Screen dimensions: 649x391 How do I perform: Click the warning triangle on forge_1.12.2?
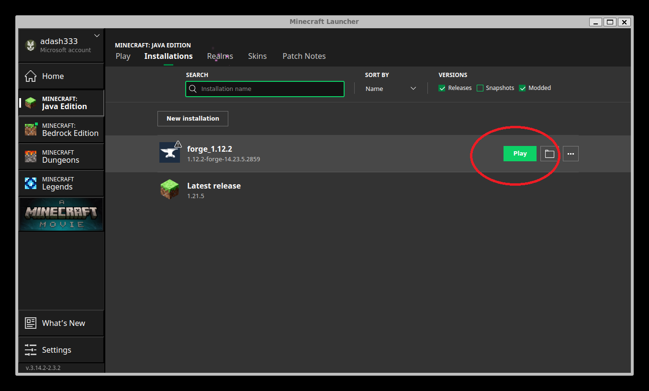178,144
